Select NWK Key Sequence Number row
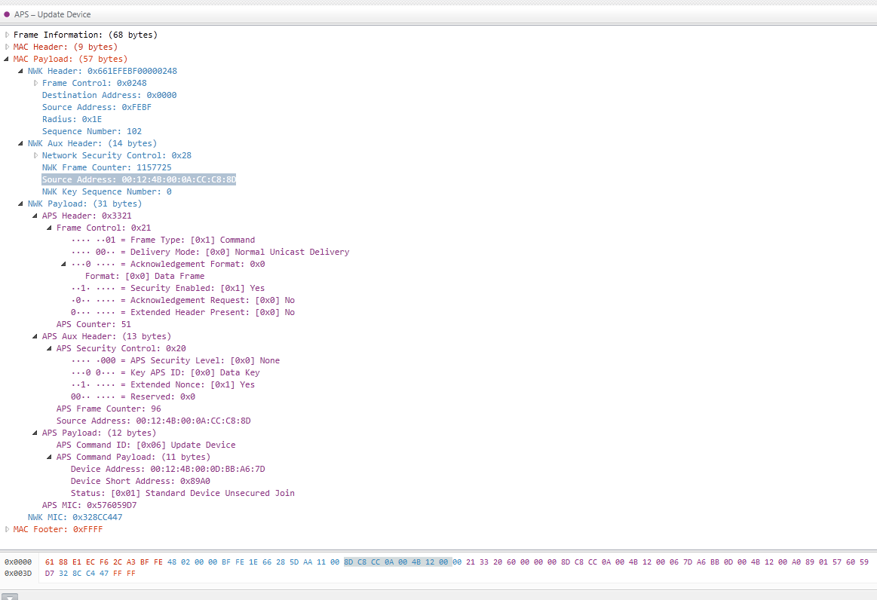Image resolution: width=877 pixels, height=600 pixels. click(x=106, y=191)
